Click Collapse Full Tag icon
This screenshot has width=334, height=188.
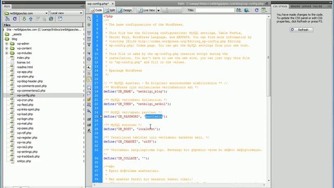tap(89, 33)
